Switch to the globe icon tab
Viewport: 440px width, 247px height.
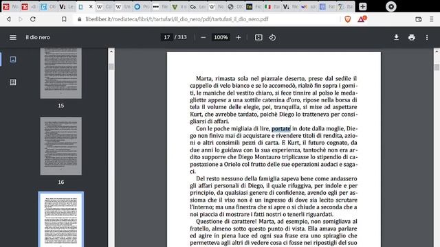pyautogui.click(x=235, y=7)
